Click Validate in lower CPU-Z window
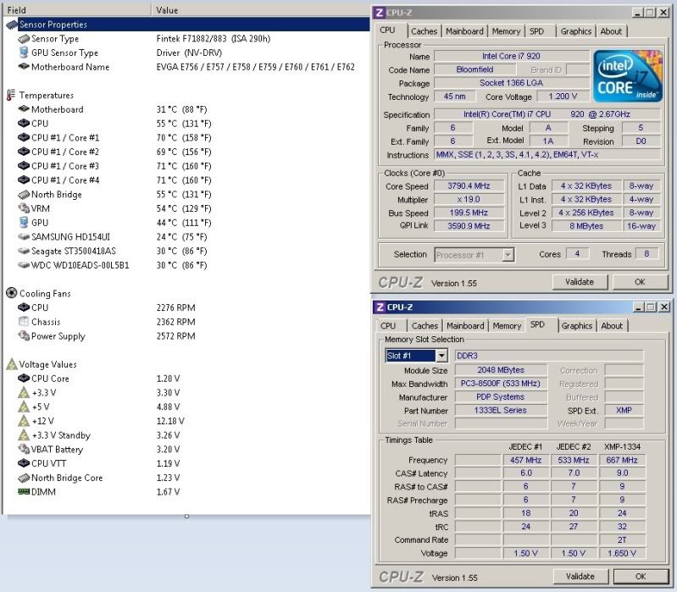Viewport: 677px width, 592px height. click(x=580, y=577)
